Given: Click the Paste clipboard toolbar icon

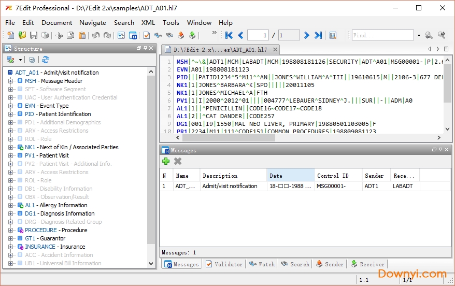Looking at the screenshot, I should [82, 35].
